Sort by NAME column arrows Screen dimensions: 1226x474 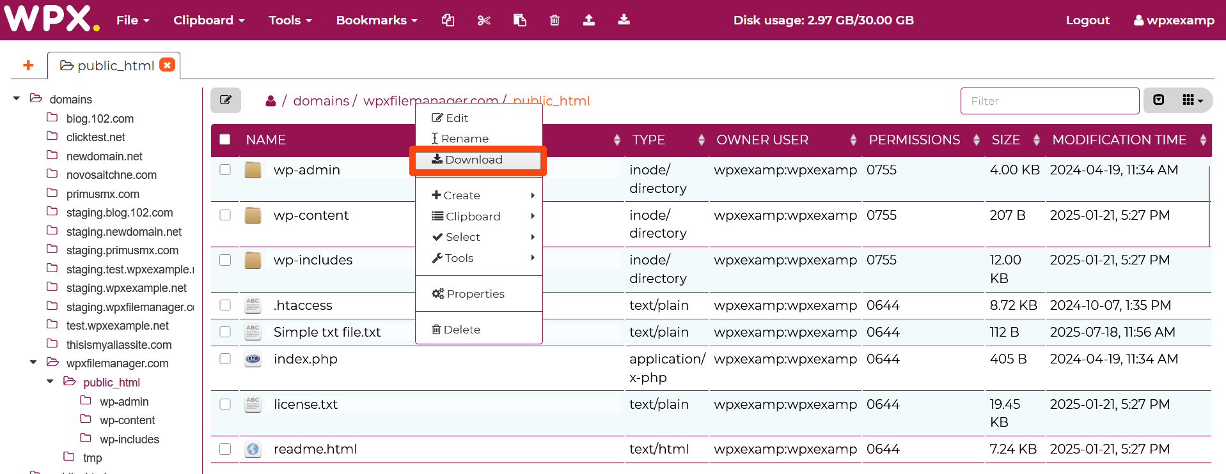pyautogui.click(x=617, y=140)
